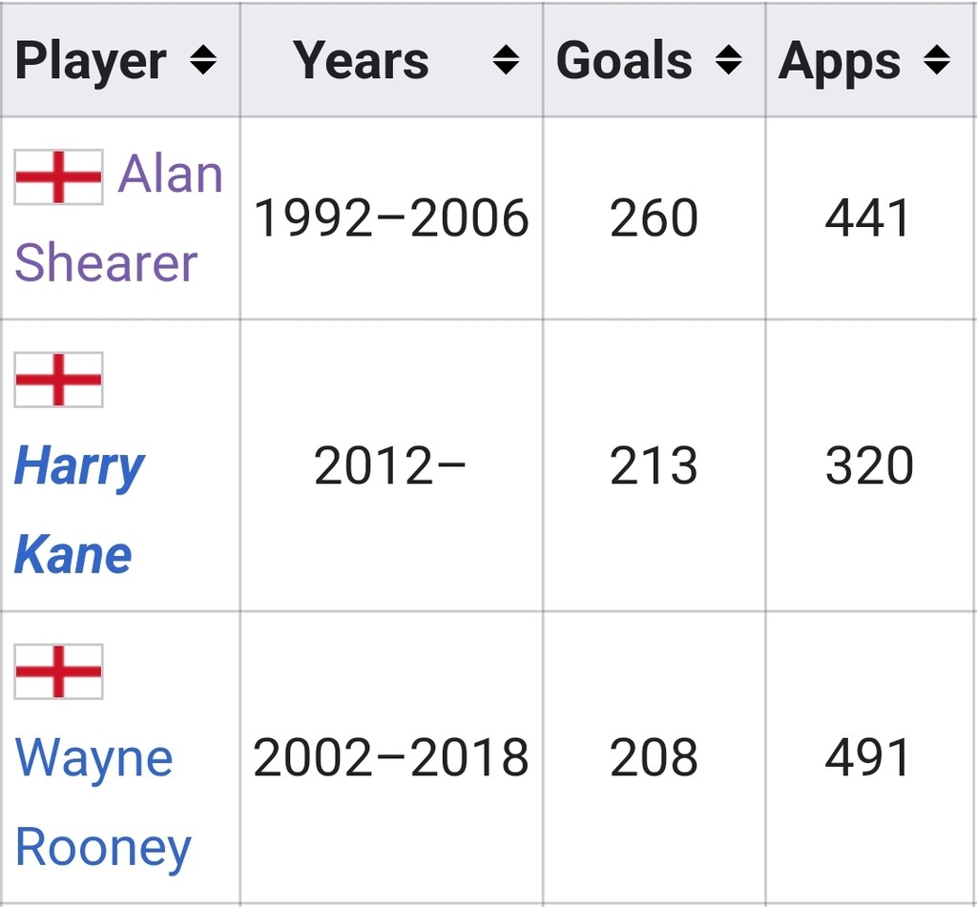Viewport: 977px width, 907px height.
Task: Open Wayne Rooney player link
Action: click(103, 802)
